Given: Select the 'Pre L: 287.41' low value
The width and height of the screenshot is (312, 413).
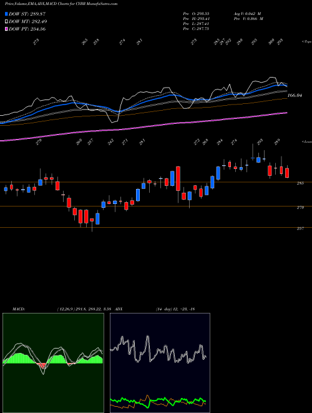Looking at the screenshot, I should [x=196, y=24].
